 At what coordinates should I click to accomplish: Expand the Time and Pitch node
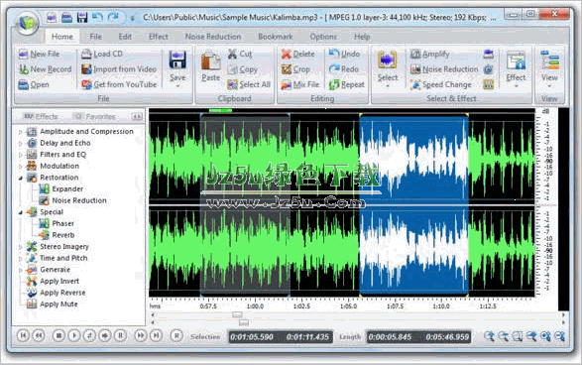coord(21,258)
